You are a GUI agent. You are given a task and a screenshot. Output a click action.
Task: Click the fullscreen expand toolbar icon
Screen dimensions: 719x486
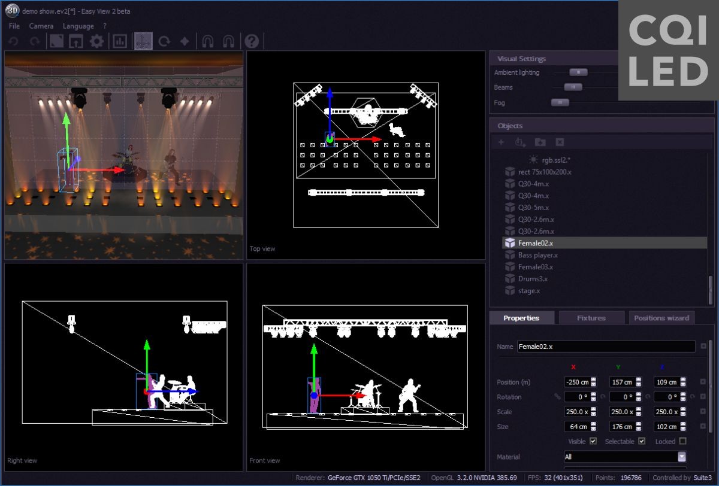tap(56, 41)
